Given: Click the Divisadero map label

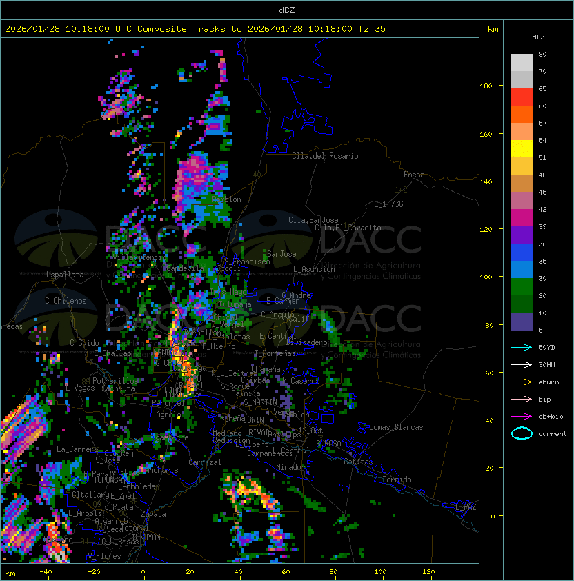Looking at the screenshot, I should (306, 342).
